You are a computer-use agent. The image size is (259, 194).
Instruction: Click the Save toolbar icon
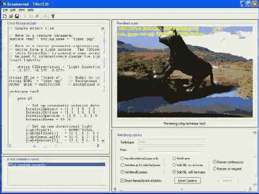[17, 16]
